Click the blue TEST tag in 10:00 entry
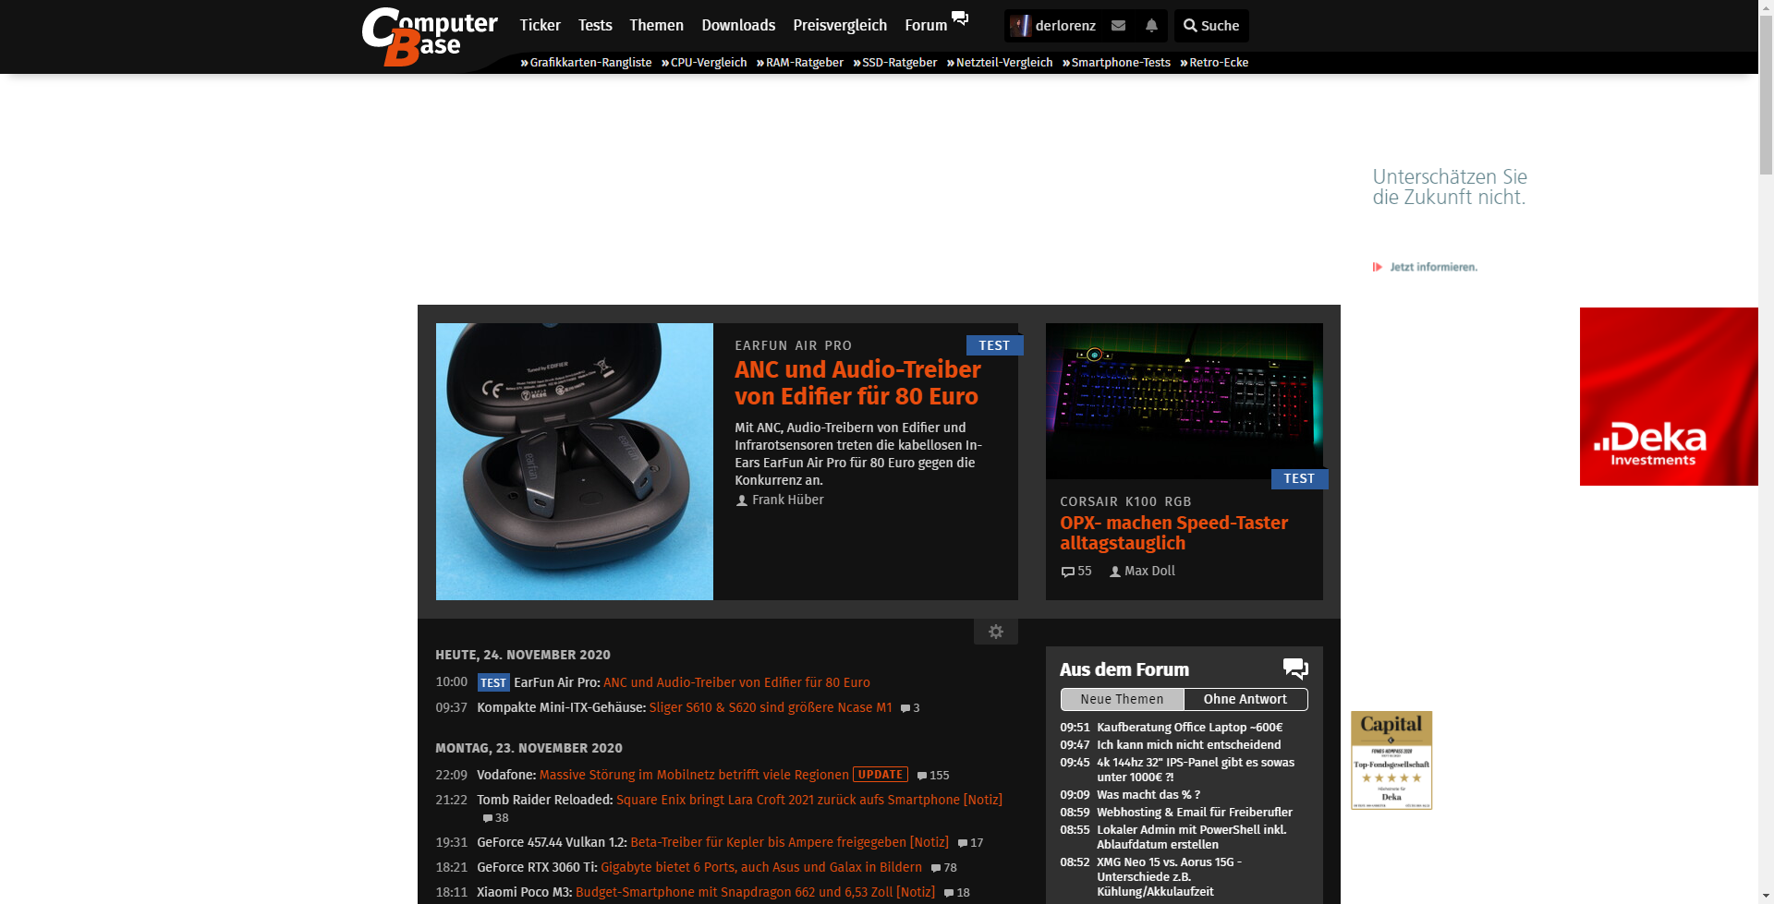The width and height of the screenshot is (1774, 904). (493, 683)
